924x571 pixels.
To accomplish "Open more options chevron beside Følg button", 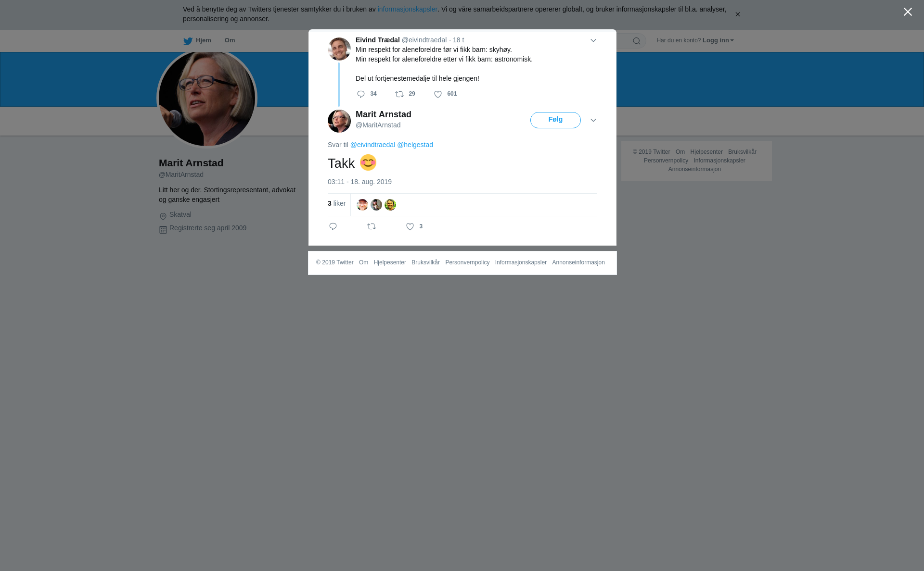I will [593, 120].
